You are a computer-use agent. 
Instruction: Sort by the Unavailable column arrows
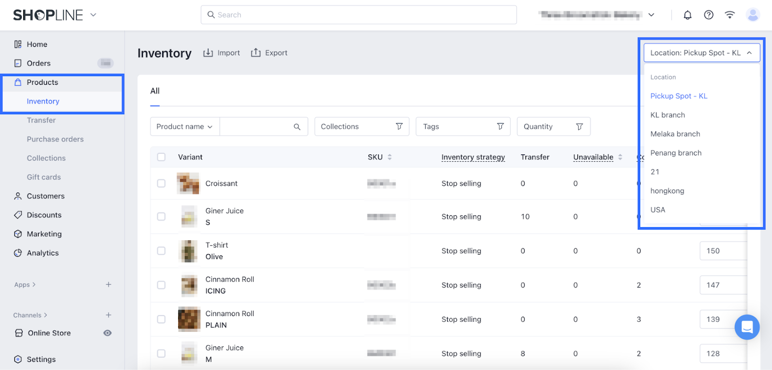(620, 157)
